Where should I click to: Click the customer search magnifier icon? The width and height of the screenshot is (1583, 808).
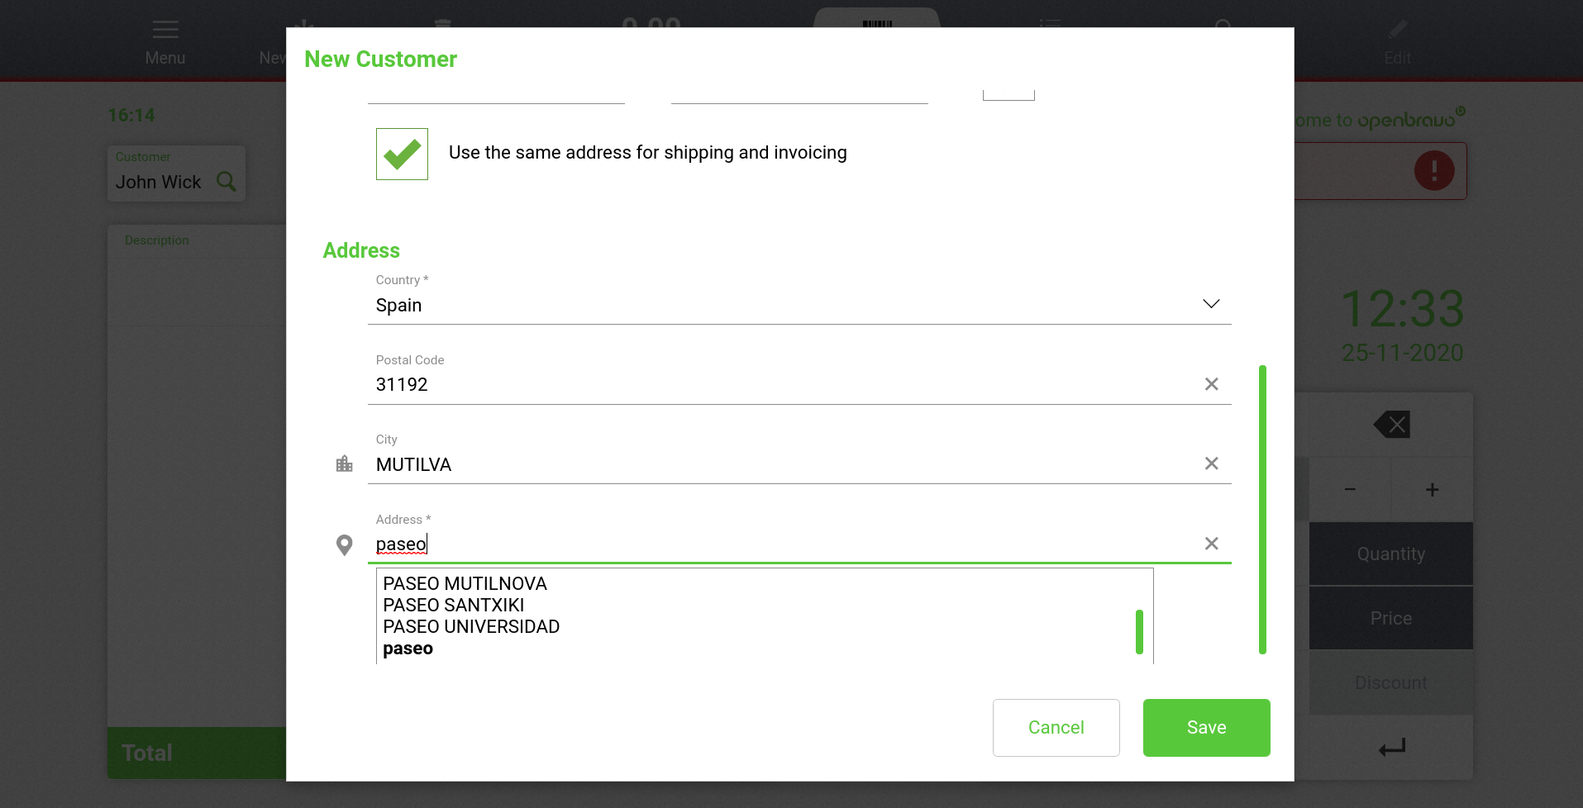click(x=226, y=182)
